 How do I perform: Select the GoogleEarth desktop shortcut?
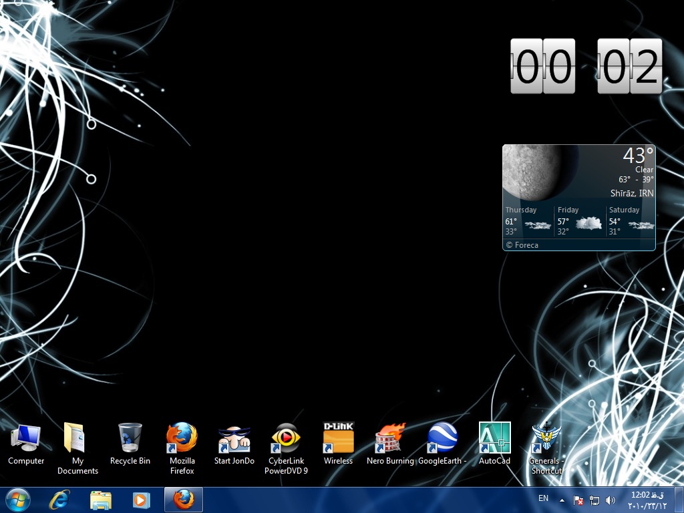pyautogui.click(x=442, y=439)
